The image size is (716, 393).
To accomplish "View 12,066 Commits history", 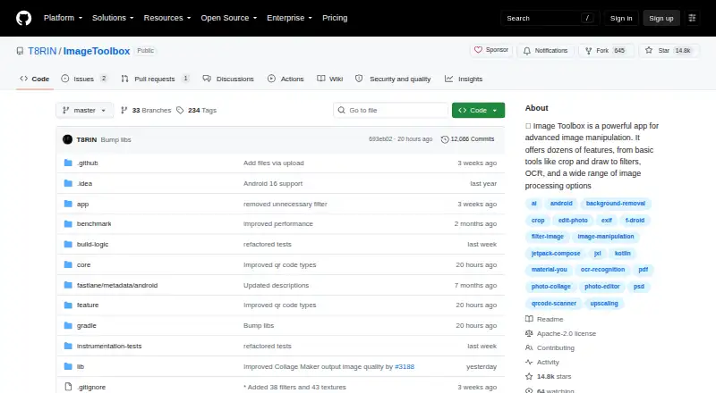I will [x=467, y=139].
